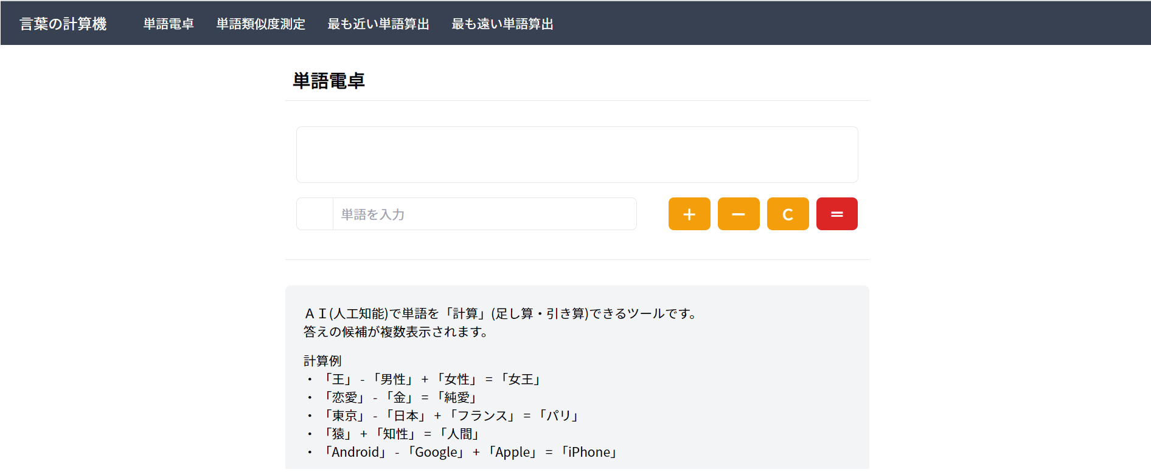Click the 言葉の計算機 site title
Image resolution: width=1151 pixels, height=475 pixels.
pyautogui.click(x=63, y=24)
